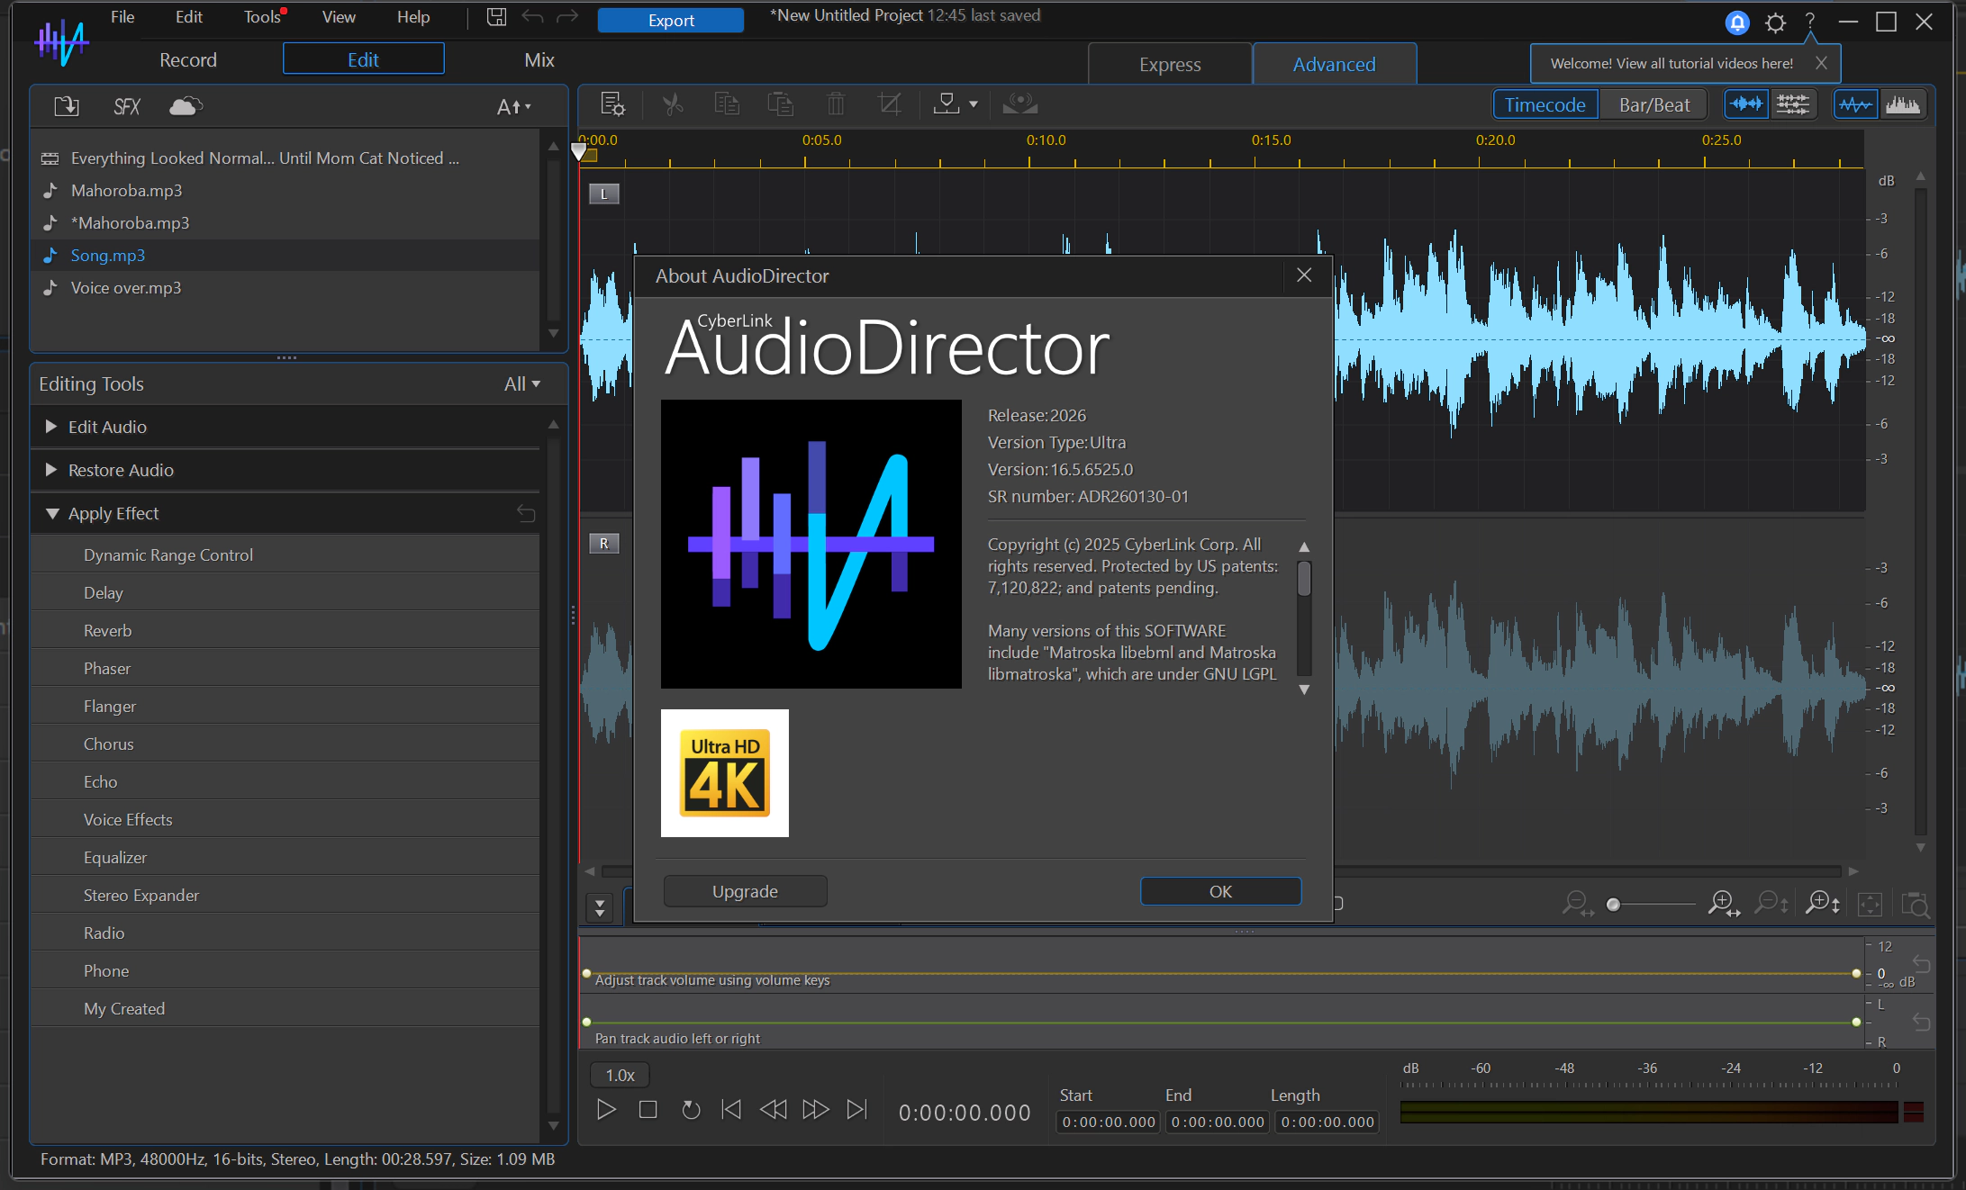Toggle the mixer levels view button
This screenshot has width=1966, height=1190.
click(x=1793, y=104)
